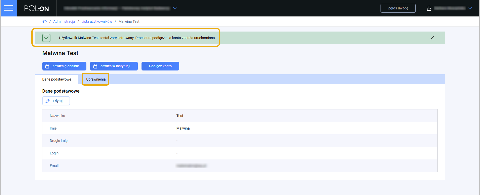480x195 pixels.
Task: Go to home via breadcrumb house icon
Action: [x=45, y=22]
